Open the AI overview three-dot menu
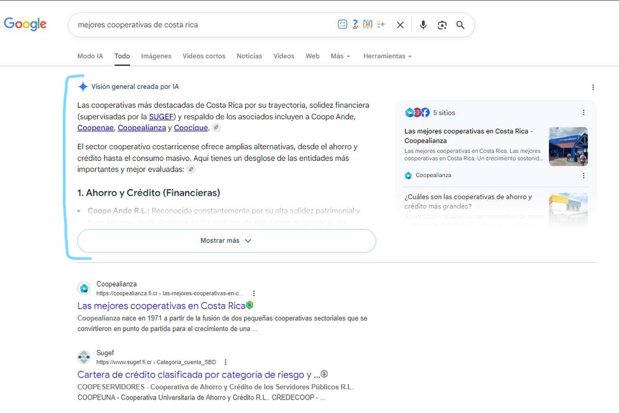The image size is (619, 413). [593, 87]
